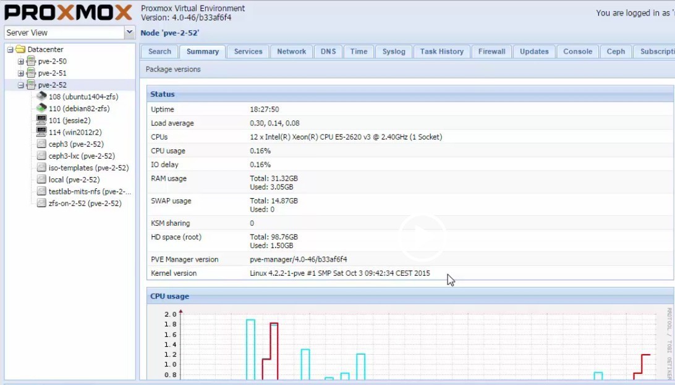The width and height of the screenshot is (675, 385).
Task: Open the Task History tab
Action: [x=442, y=52]
